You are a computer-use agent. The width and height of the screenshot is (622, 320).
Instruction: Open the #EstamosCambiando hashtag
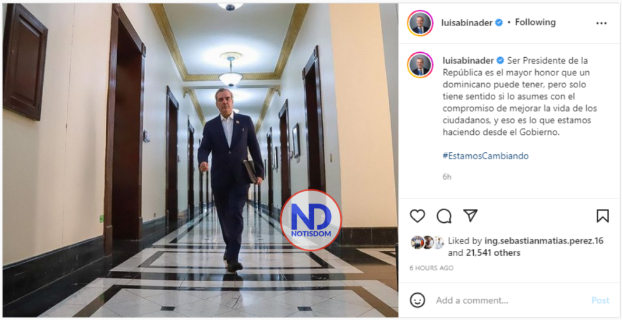485,156
